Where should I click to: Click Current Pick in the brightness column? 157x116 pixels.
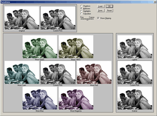coord(134,72)
